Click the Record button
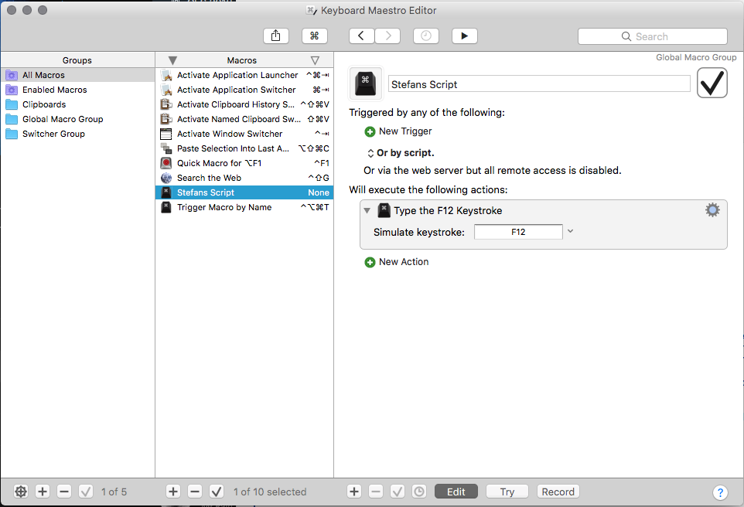 558,492
